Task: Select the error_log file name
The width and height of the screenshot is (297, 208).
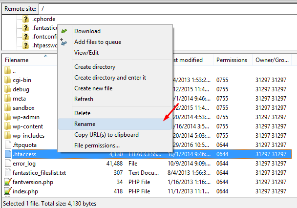Action: pos(24,164)
